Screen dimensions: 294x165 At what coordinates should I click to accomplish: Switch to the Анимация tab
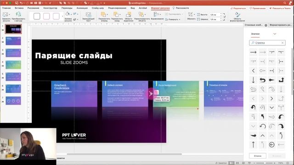pos(82,8)
